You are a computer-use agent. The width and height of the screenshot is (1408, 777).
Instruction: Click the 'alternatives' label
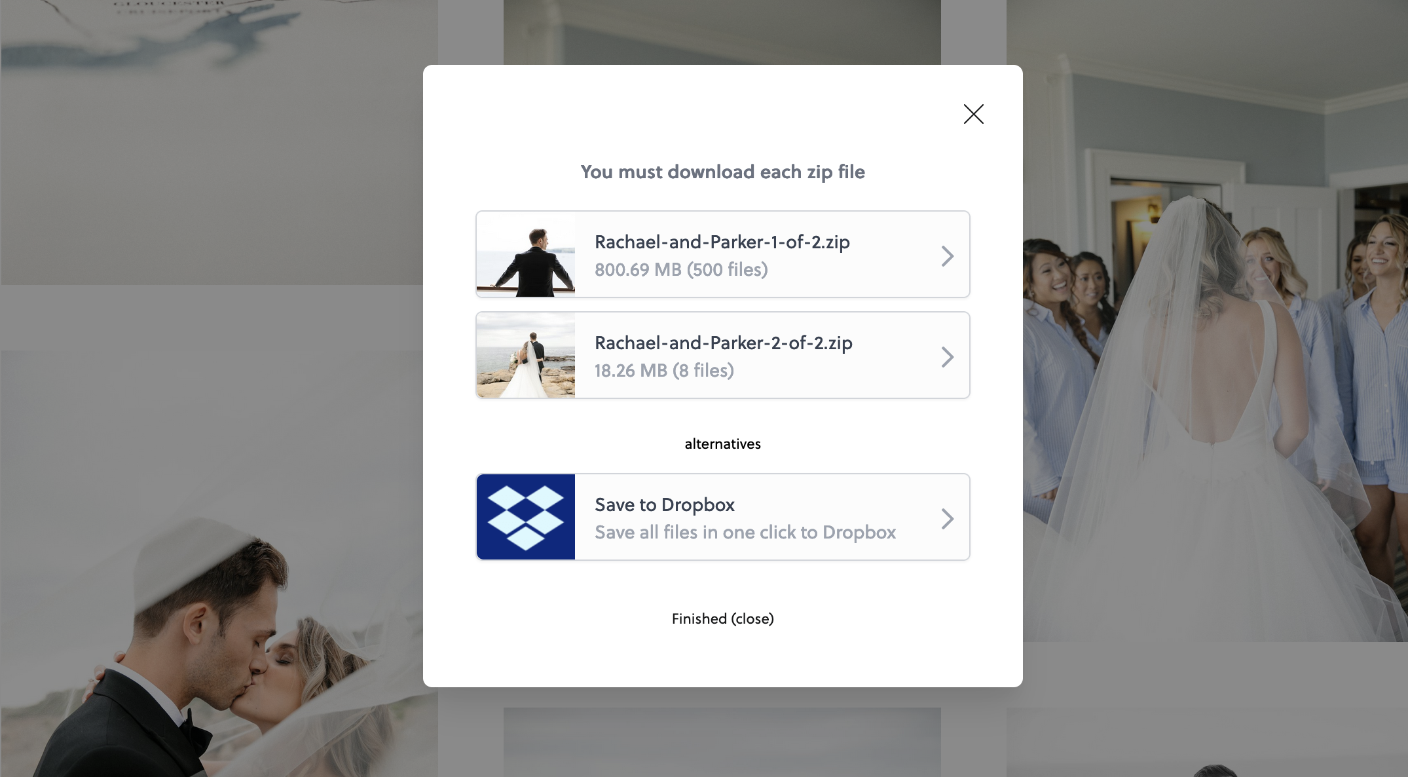pos(722,444)
